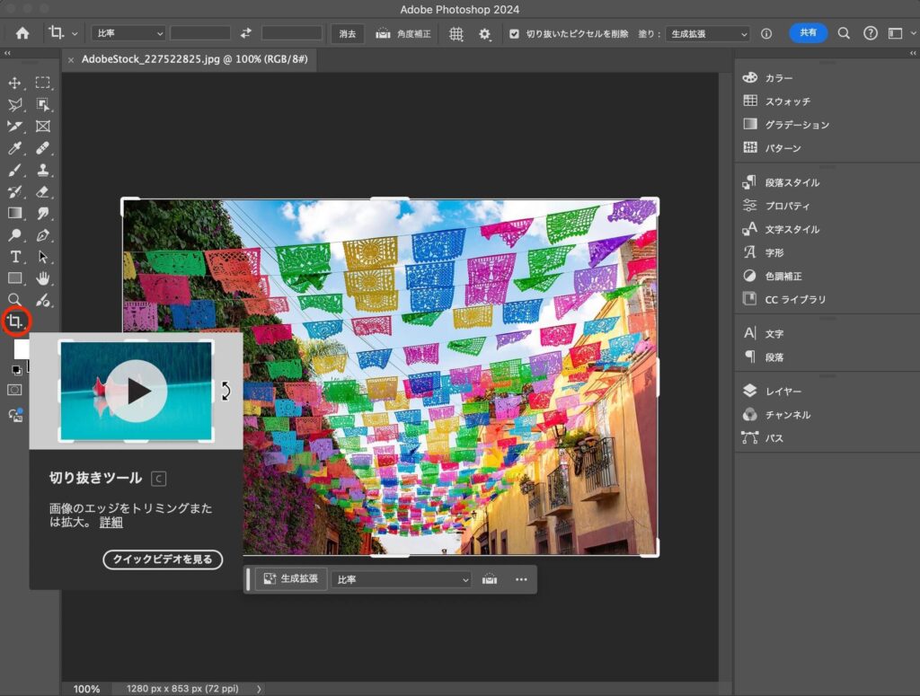The image size is (920, 696).
Task: Select the Eraser tool
Action: [42, 191]
